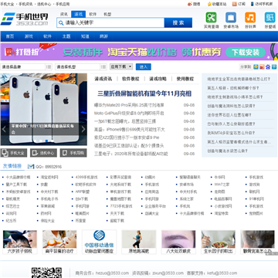Select the 软件 search tab
Image resolution: width=278 pixels, height=278 pixels.
93,14
